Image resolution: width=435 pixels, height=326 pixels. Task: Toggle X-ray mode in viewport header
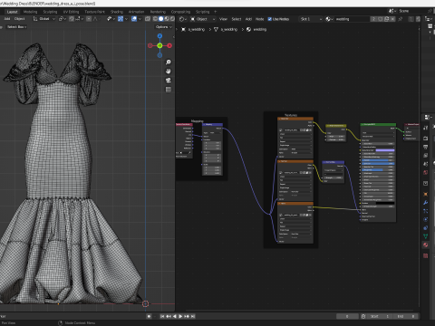[148, 19]
